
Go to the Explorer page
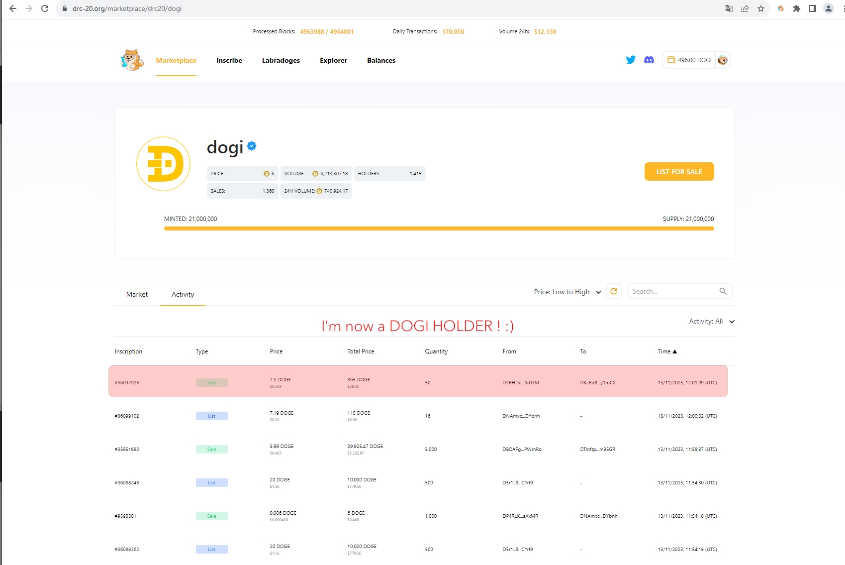[x=333, y=60]
